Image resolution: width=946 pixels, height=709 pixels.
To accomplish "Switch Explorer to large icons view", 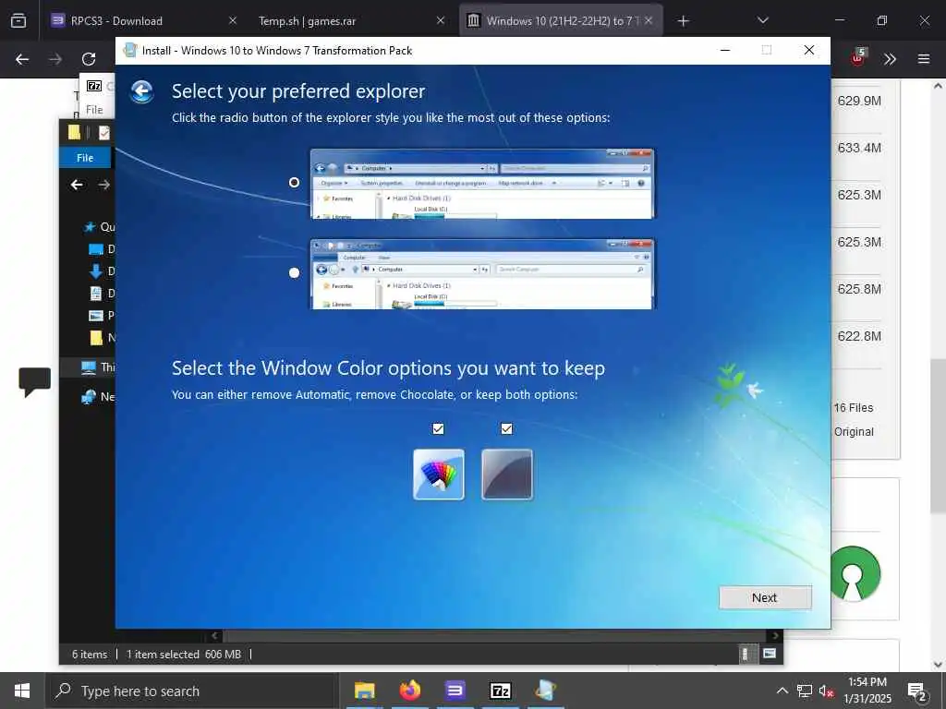I will coord(770,654).
